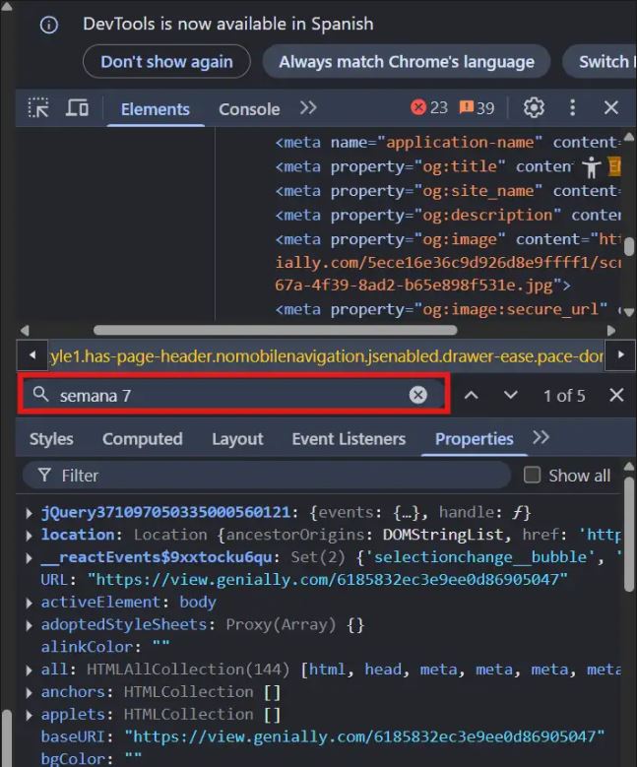Switch to the Console tab
This screenshot has height=767, width=637.
coord(248,109)
